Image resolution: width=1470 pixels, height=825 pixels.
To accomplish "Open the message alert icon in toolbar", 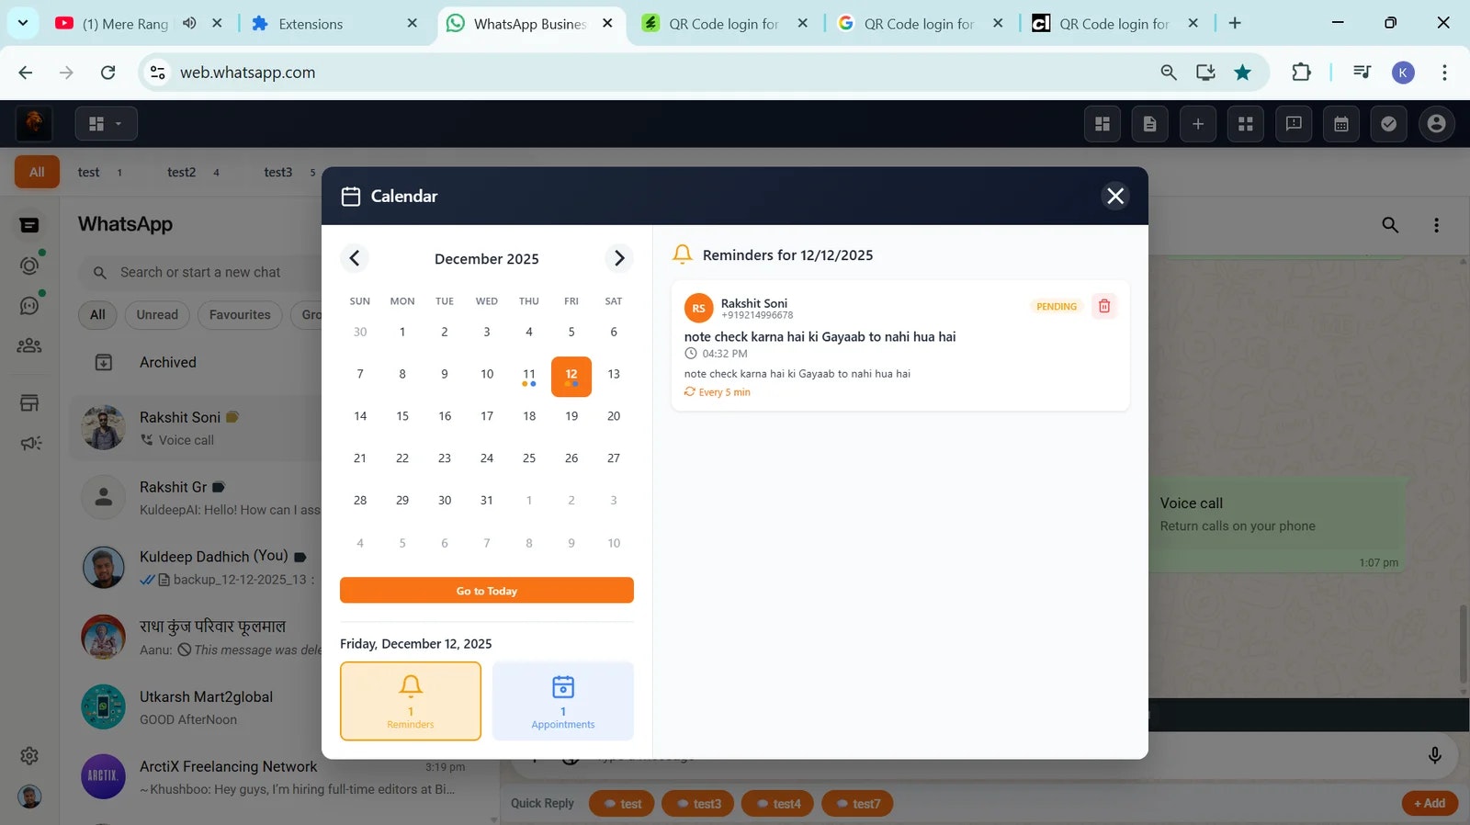I will [x=1294, y=123].
